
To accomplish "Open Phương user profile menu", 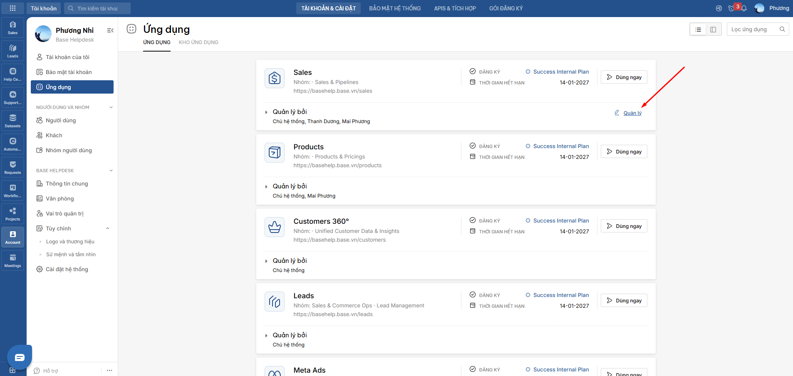I will (772, 8).
